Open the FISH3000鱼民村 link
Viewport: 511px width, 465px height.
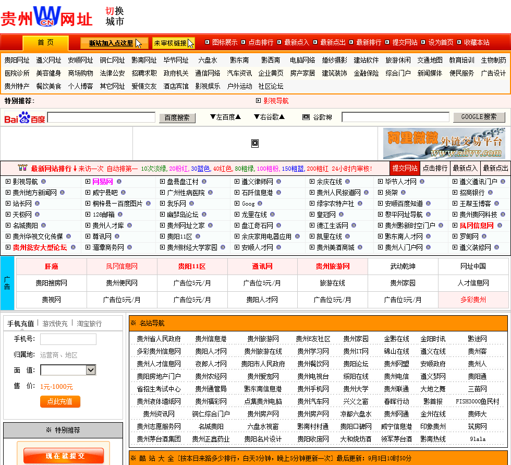point(477,401)
